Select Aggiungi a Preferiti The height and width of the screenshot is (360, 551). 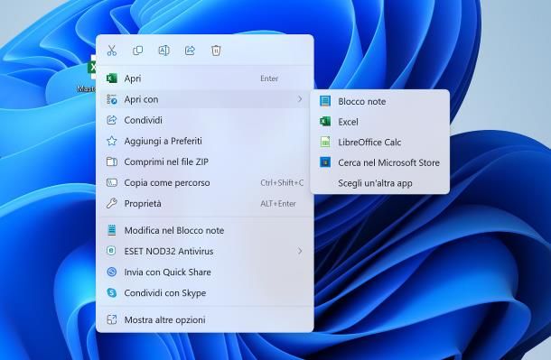tap(204, 141)
